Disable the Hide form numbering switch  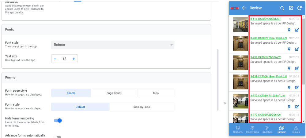[x=58, y=121]
